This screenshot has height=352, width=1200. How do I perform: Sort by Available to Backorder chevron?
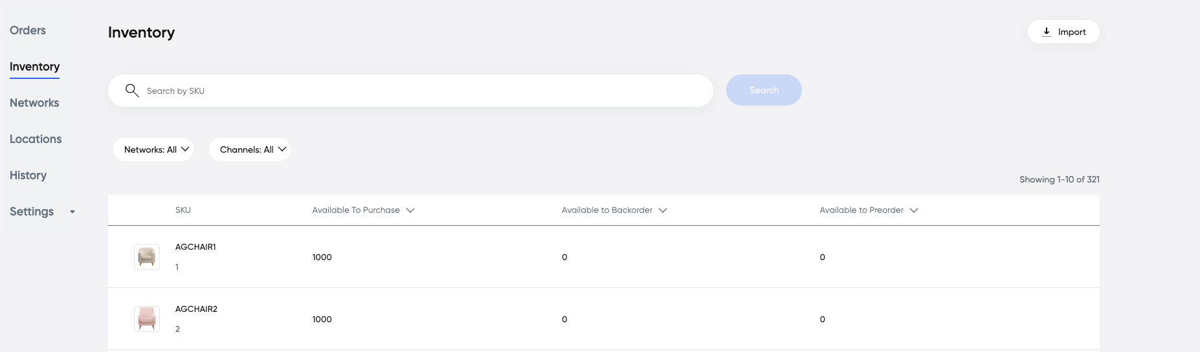point(663,210)
